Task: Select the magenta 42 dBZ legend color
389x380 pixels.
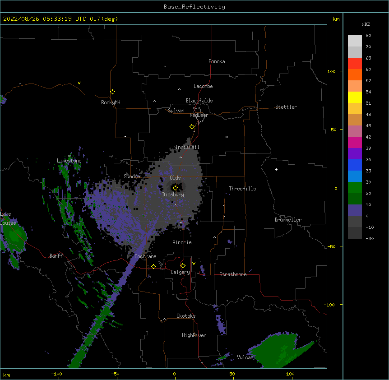Action: click(x=355, y=142)
